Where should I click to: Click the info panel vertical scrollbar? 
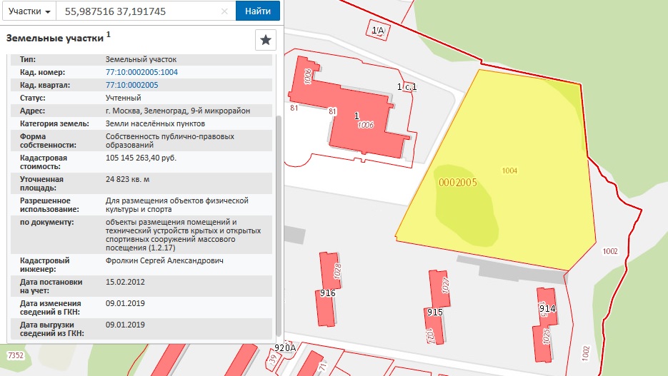279,214
